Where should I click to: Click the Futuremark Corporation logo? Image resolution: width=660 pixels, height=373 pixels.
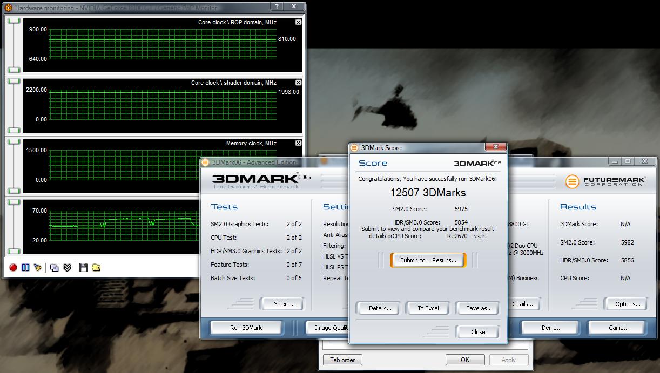(605, 181)
